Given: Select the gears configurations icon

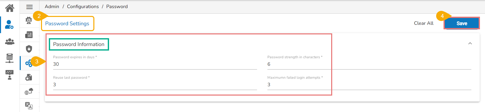Looking at the screenshot, I should coord(29,63).
